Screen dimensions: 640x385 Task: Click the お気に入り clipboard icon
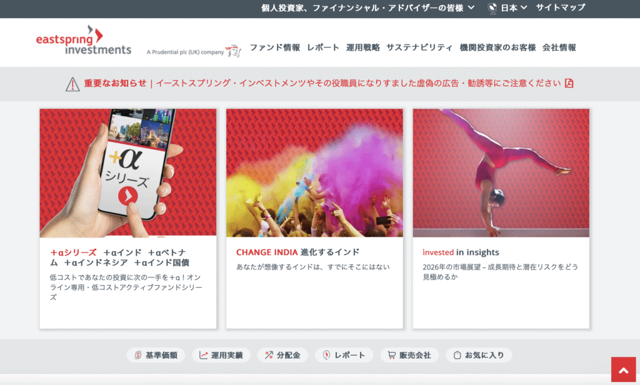click(457, 355)
